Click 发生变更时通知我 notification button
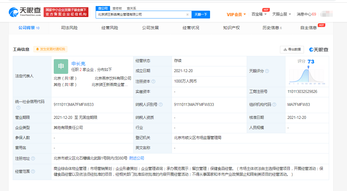 51,49
